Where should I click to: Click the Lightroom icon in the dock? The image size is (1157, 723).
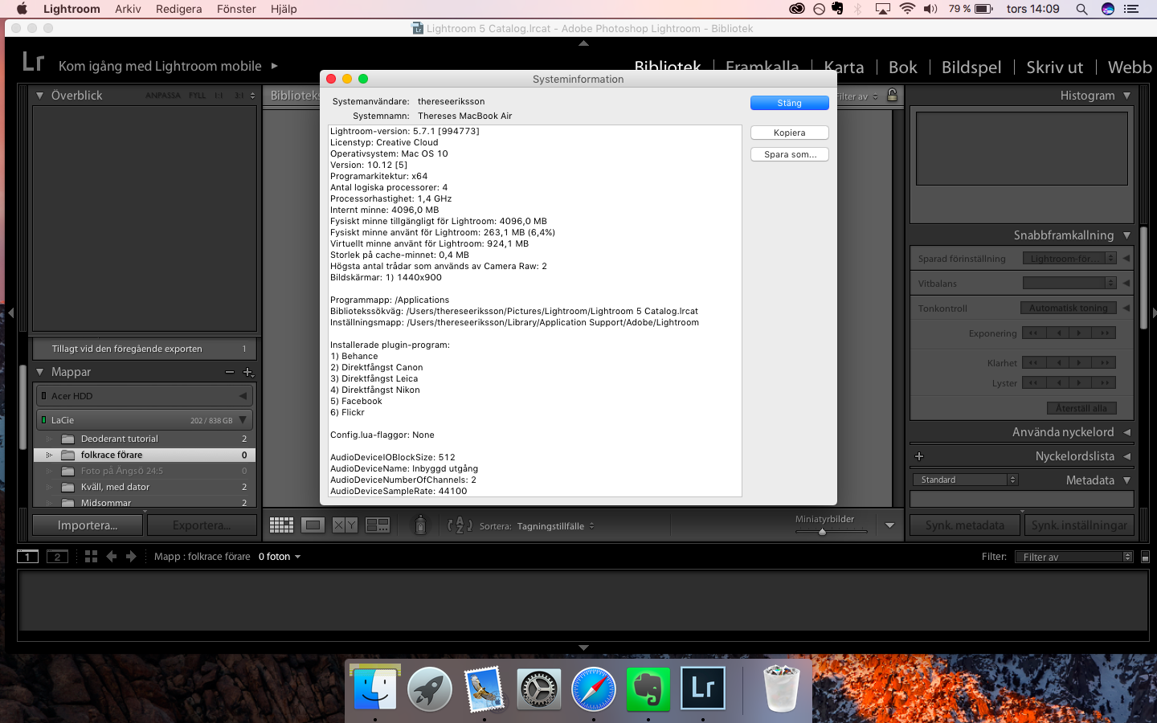coord(703,688)
